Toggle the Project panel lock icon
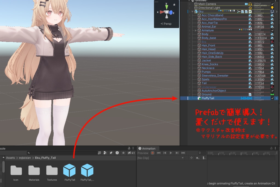280x187 pixels. tap(129, 148)
